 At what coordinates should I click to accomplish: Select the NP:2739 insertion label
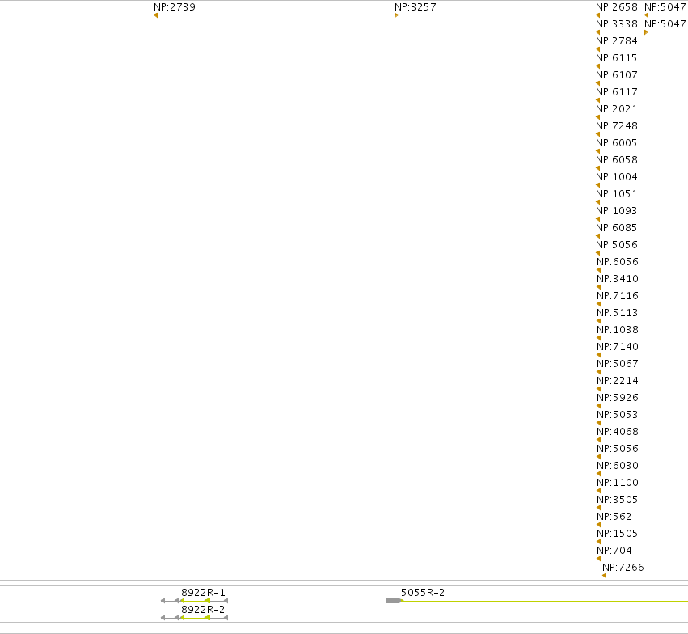174,7
